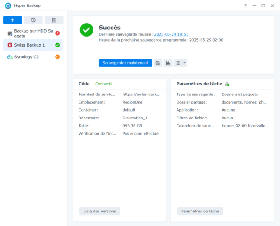
Task: Minimize the Hyper Backup window
Action: 254,6
